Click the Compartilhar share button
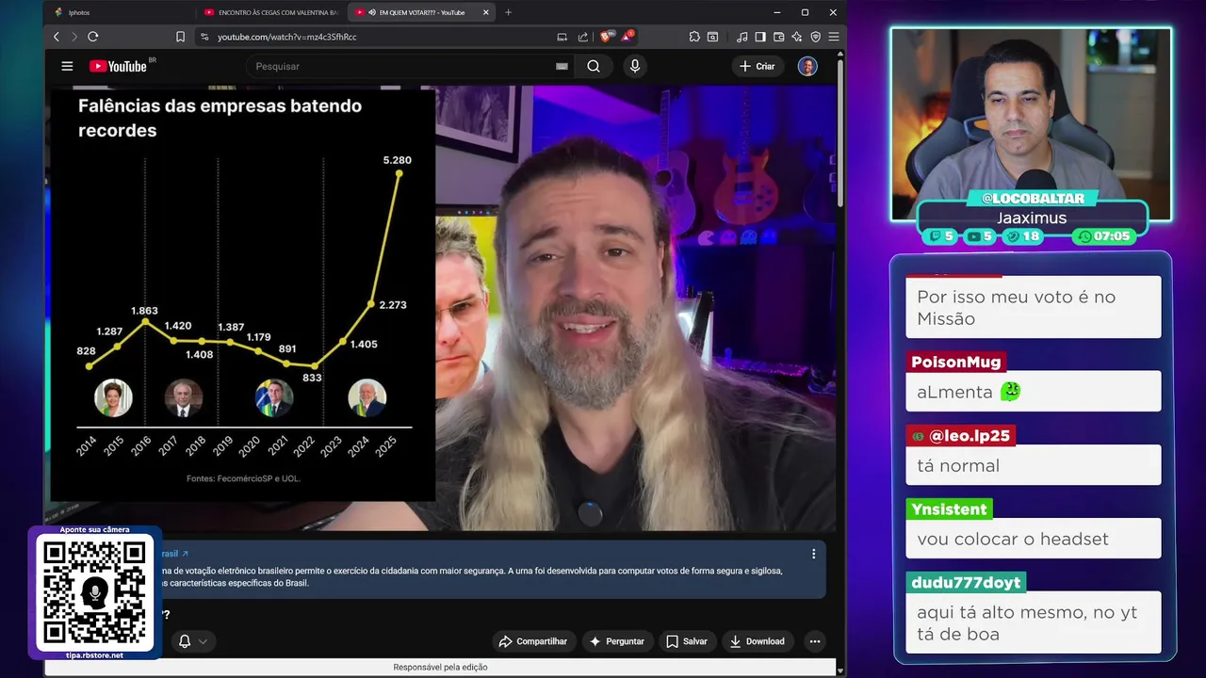 [x=533, y=641]
